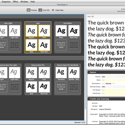Edit the Styling Group field
This screenshot has height=125, width=125.
(x=113, y=86)
